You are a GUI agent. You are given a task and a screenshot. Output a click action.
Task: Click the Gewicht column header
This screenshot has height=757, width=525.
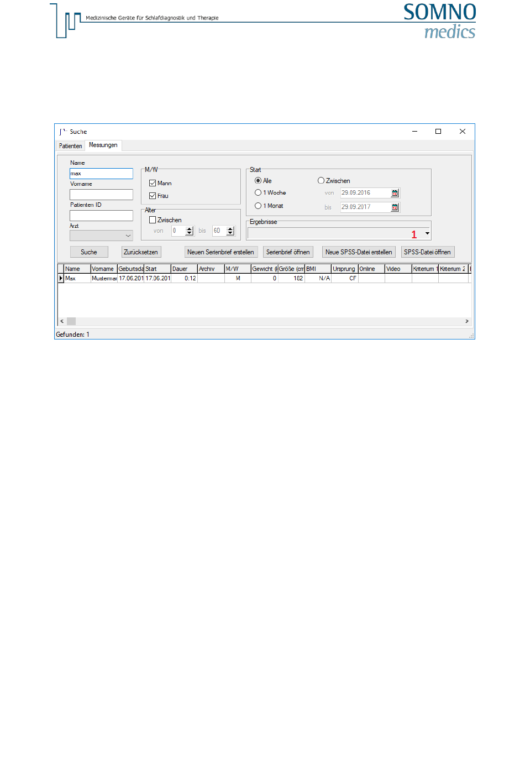(x=264, y=269)
